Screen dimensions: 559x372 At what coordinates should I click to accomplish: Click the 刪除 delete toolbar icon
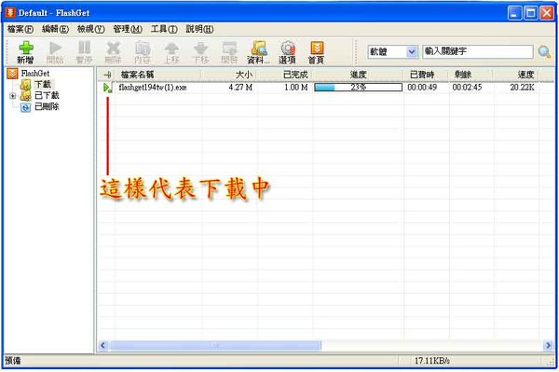(114, 52)
